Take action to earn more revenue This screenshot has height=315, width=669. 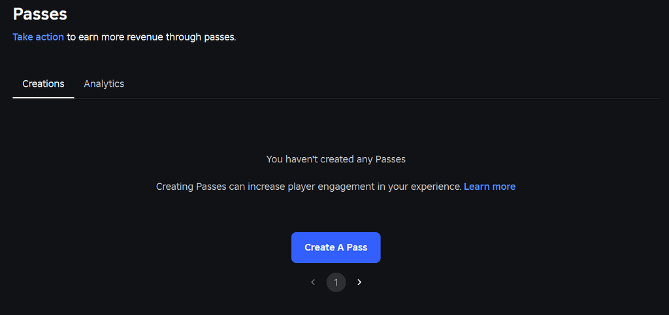(38, 37)
